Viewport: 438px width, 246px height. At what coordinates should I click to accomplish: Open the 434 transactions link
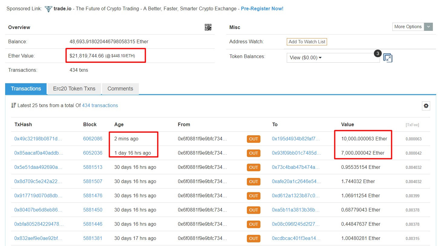click(100, 105)
